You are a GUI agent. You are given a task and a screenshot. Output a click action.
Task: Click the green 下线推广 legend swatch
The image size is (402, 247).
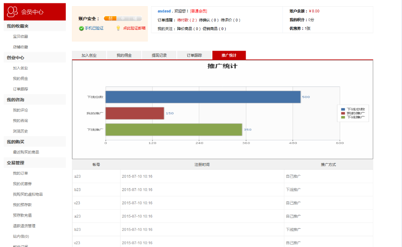point(343,117)
